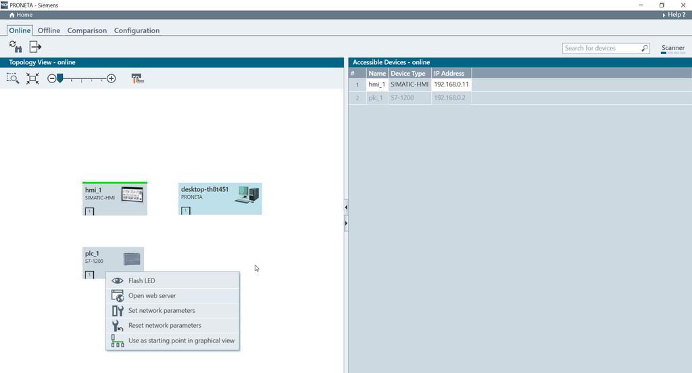Click the desktop computer thumbnail icon
The image size is (692, 373).
247,194
